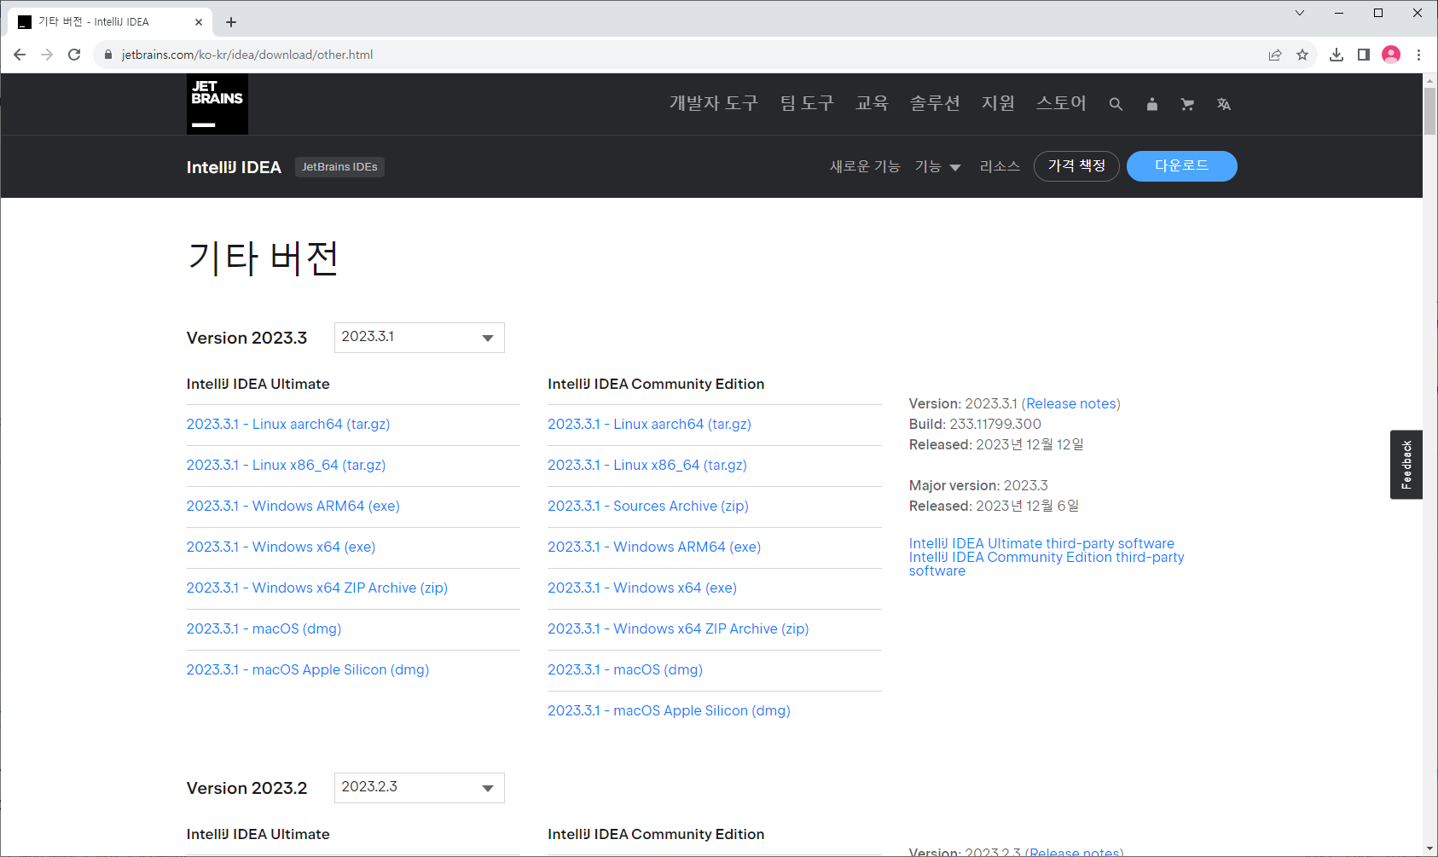Download Community 2023.3.1 Linux x86_64 tar.gz
This screenshot has width=1438, height=857.
point(647,465)
